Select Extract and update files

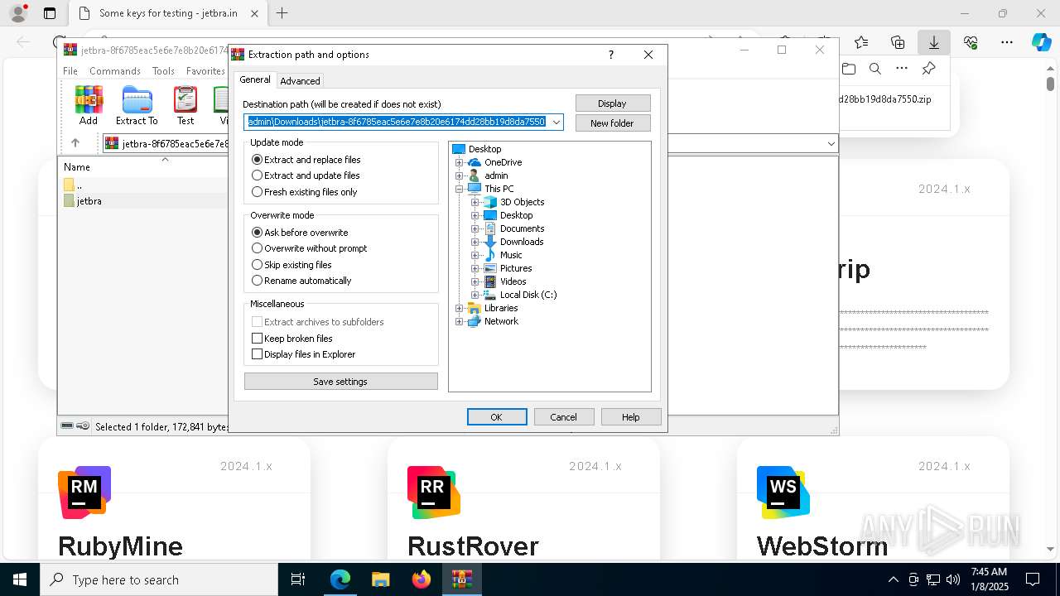[x=306, y=175]
